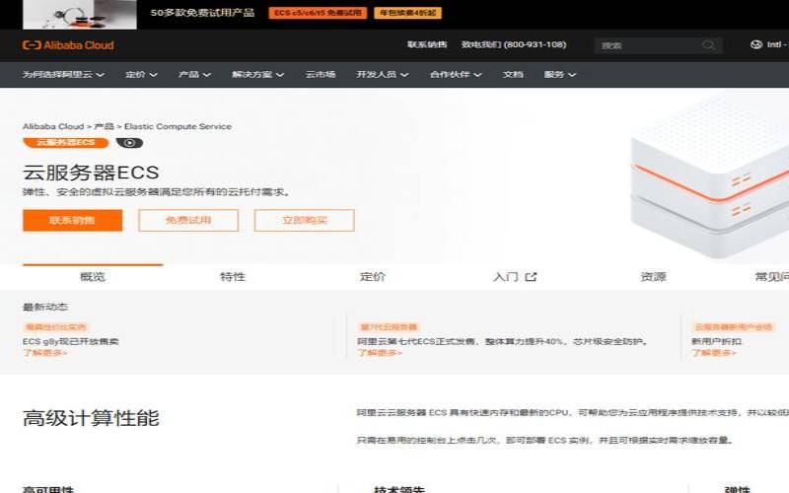Switch to the 特性 tab
The image size is (789, 493).
[233, 277]
